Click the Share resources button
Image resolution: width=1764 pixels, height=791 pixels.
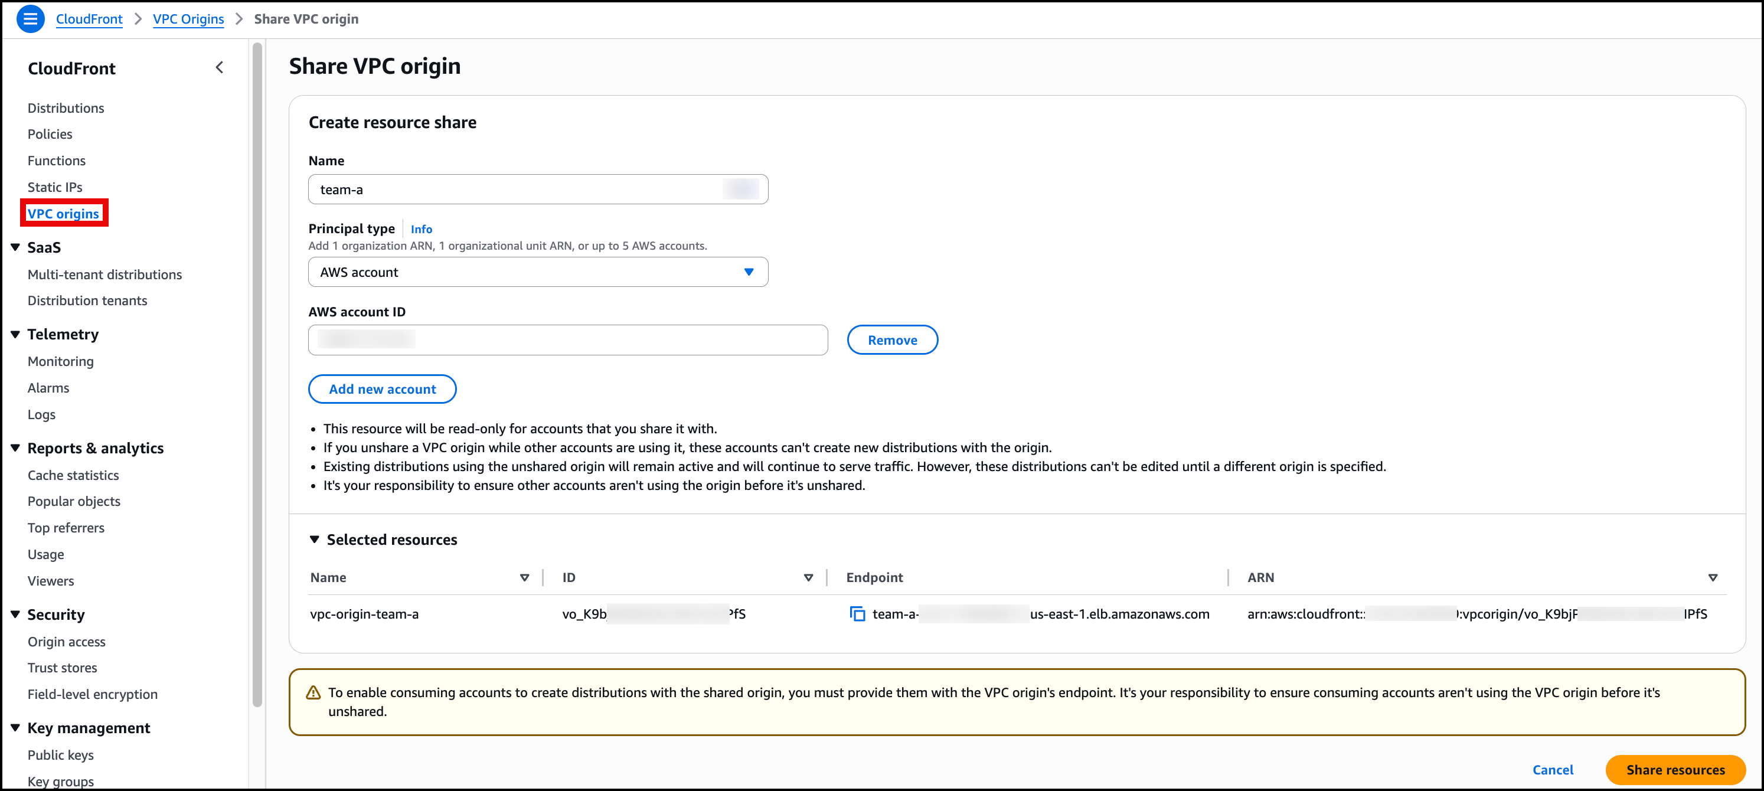pyautogui.click(x=1675, y=770)
